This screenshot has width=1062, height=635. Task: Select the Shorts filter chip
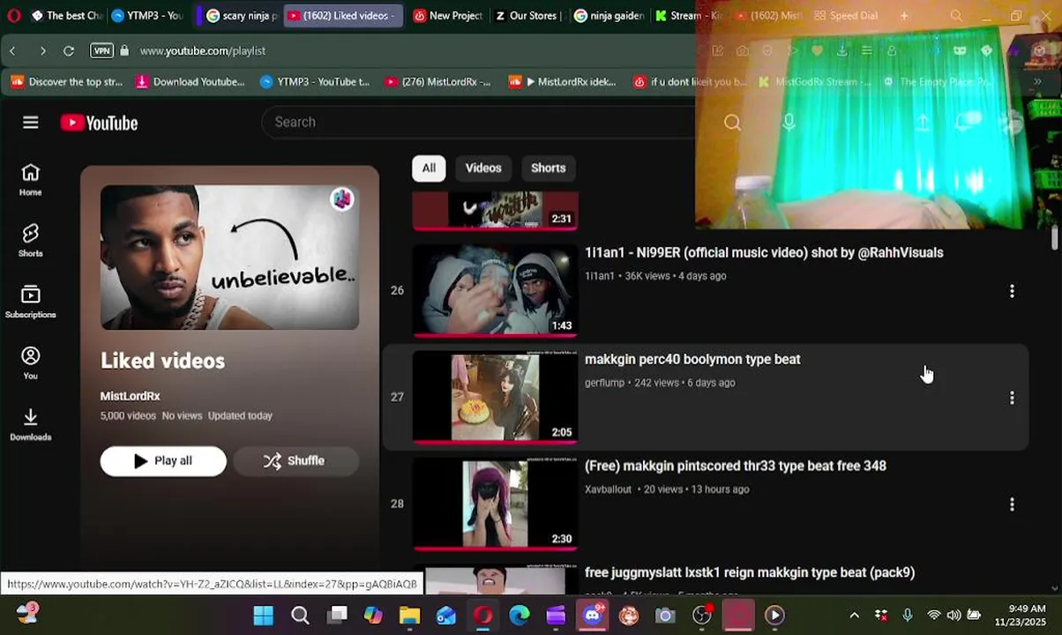(548, 168)
